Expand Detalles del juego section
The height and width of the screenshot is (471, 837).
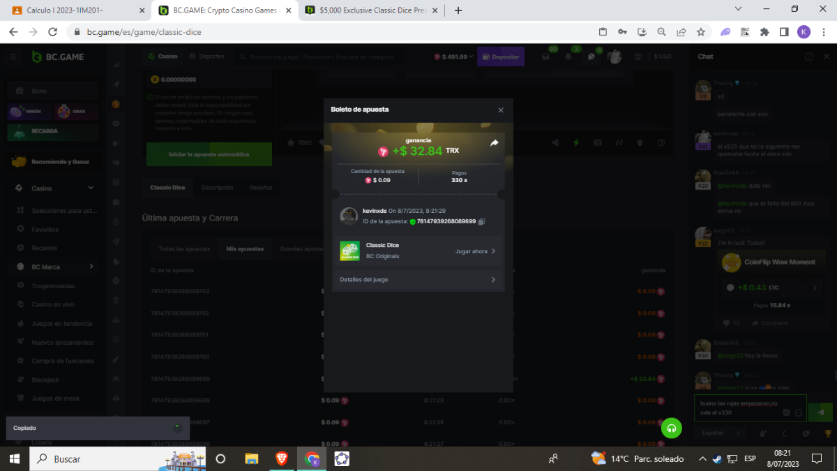pyautogui.click(x=418, y=280)
